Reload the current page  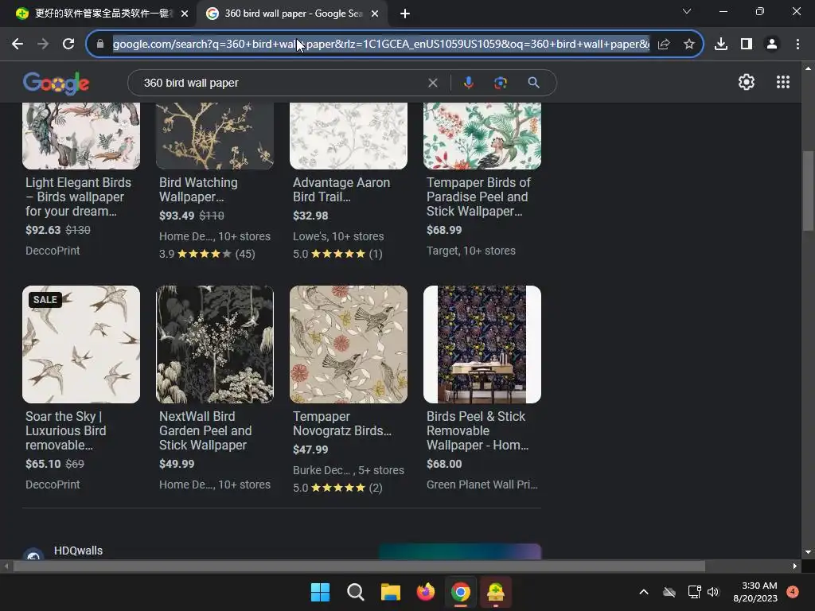[x=68, y=45]
